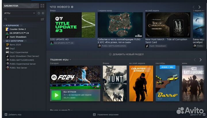Go to next What's New page arrow

tap(199, 7)
